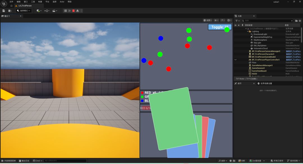Stop the play session with the red square

click(x=74, y=11)
